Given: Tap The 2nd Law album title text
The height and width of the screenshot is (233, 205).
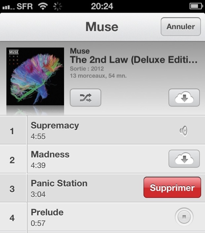Looking at the screenshot, I should pyautogui.click(x=134, y=60).
